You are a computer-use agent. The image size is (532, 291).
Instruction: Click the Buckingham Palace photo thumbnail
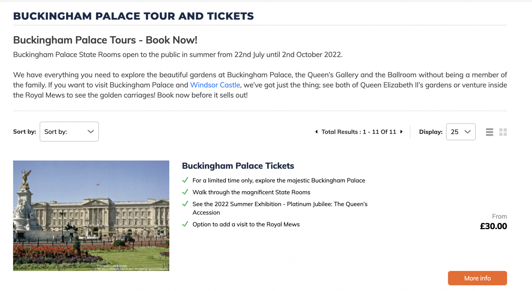click(91, 216)
